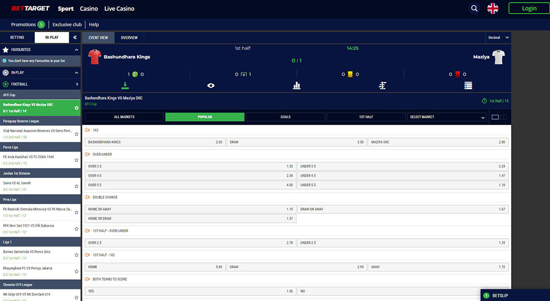Star the NK Celje U19 match

[x=76, y=297]
